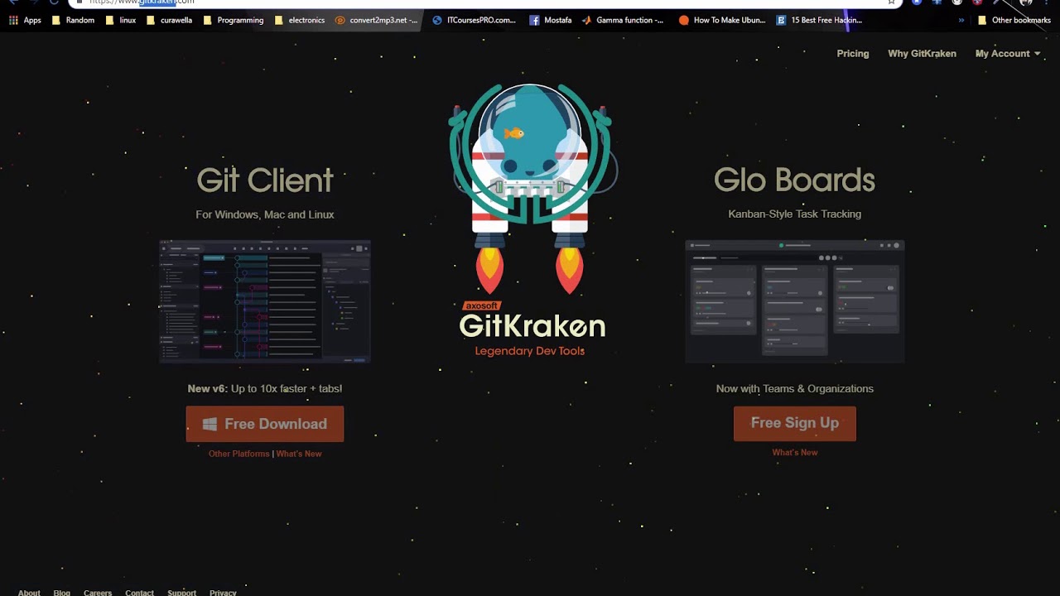
Task: Open the Other bookmarks folder
Action: (x=1014, y=20)
